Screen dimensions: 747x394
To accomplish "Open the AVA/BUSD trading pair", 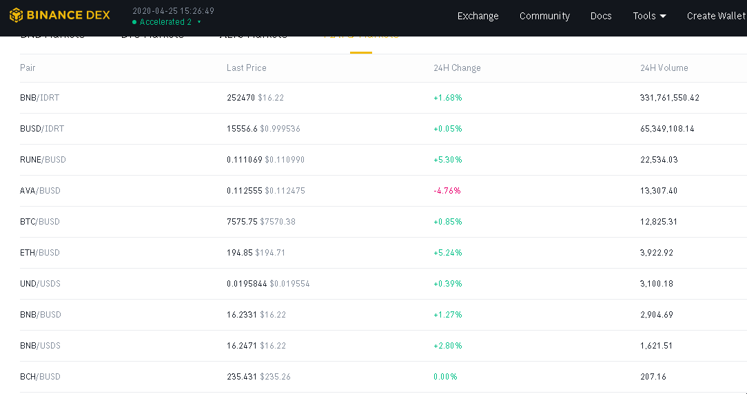I will click(40, 191).
